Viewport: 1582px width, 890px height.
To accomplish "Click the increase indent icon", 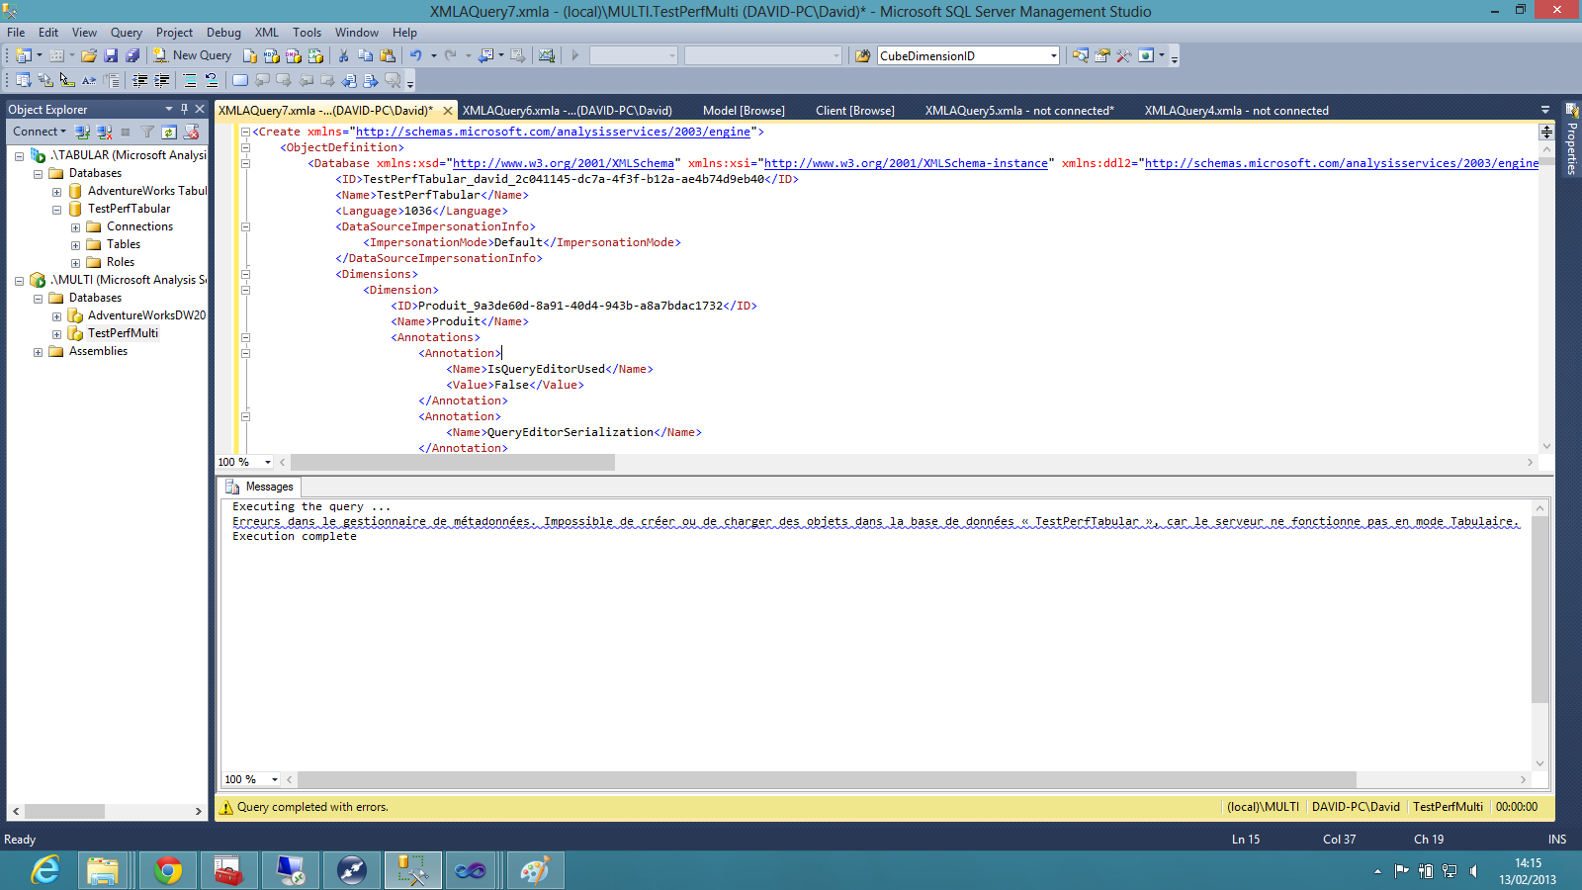I will 162,80.
